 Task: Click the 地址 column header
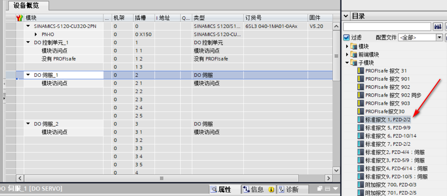point(168,18)
